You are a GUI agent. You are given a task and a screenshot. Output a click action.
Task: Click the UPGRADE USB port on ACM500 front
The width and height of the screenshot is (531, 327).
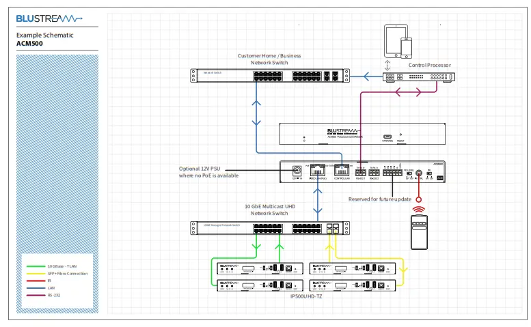click(387, 137)
